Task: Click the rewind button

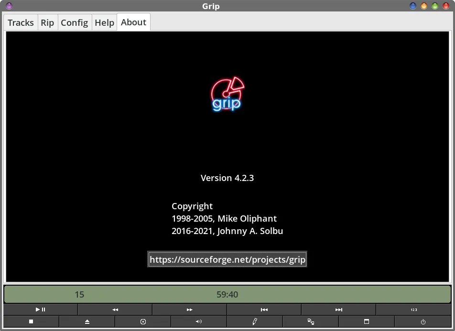Action: 115,310
